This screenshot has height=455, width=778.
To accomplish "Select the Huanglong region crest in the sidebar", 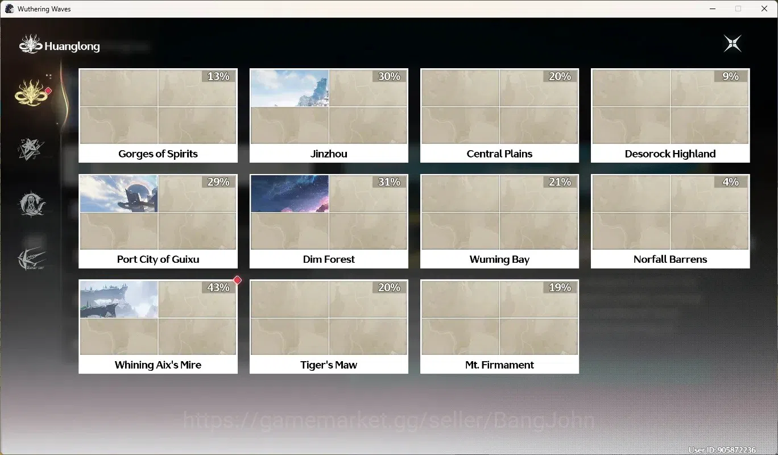I will click(x=32, y=93).
